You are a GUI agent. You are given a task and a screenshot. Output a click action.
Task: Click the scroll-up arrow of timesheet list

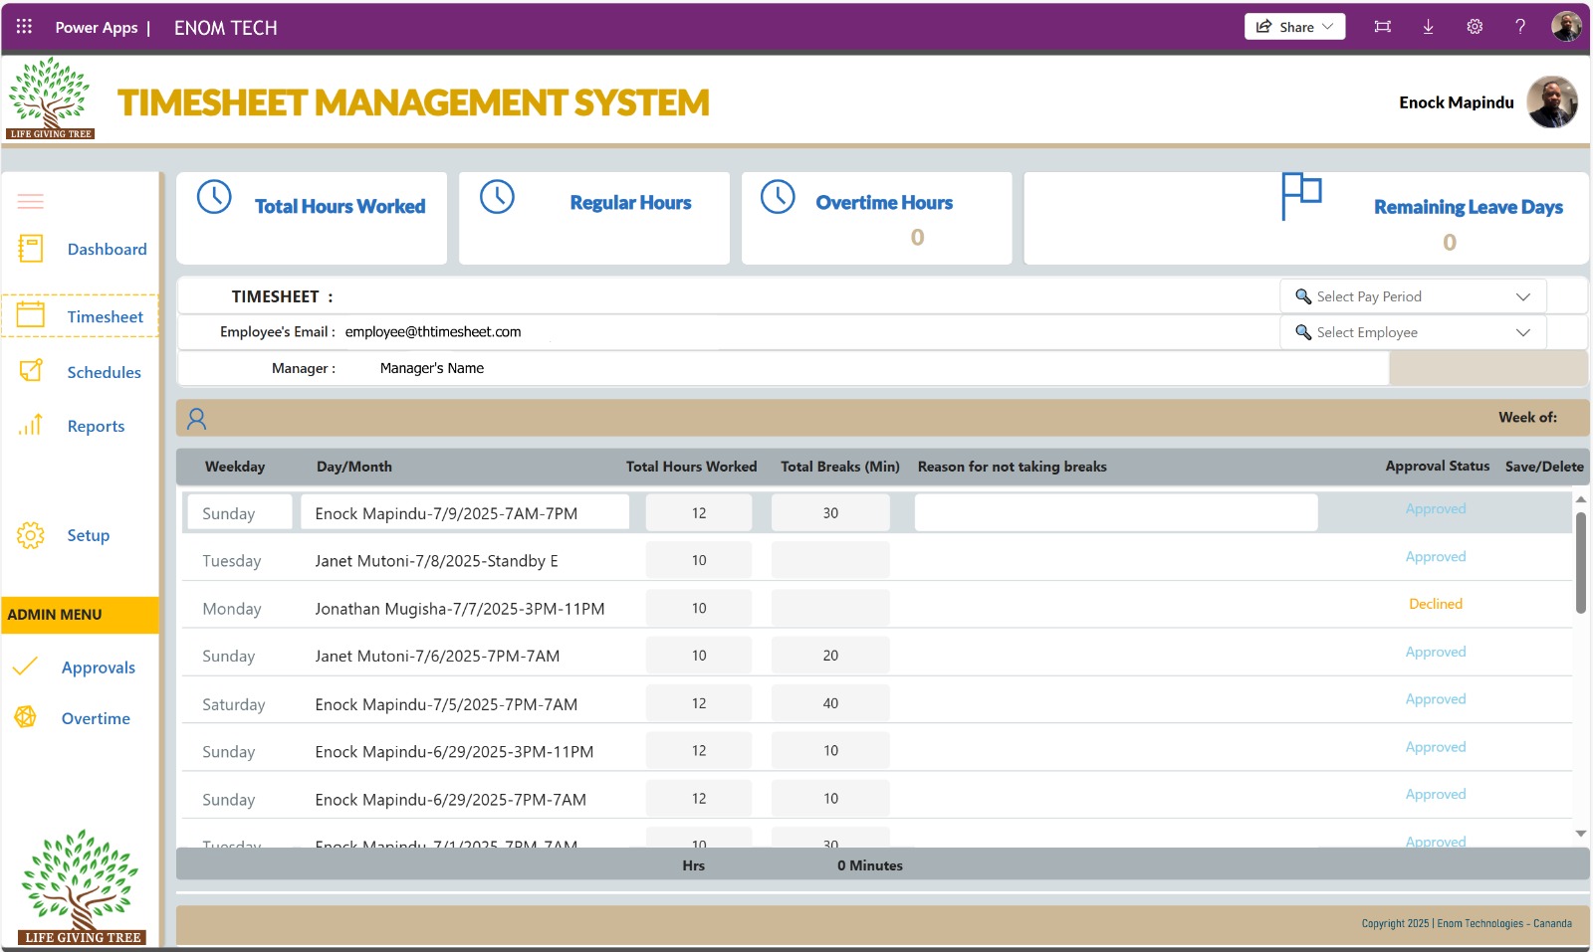coord(1580,499)
